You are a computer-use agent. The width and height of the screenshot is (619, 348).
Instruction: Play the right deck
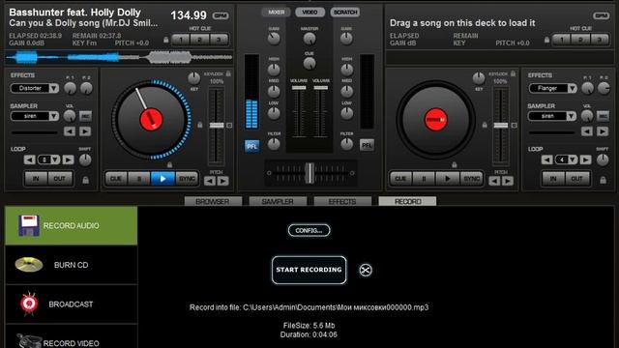point(447,179)
